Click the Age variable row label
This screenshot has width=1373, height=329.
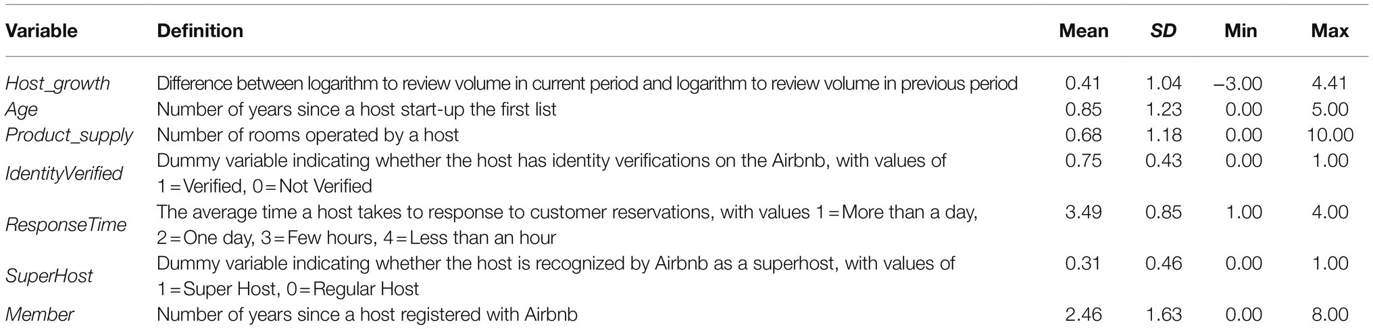click(22, 110)
